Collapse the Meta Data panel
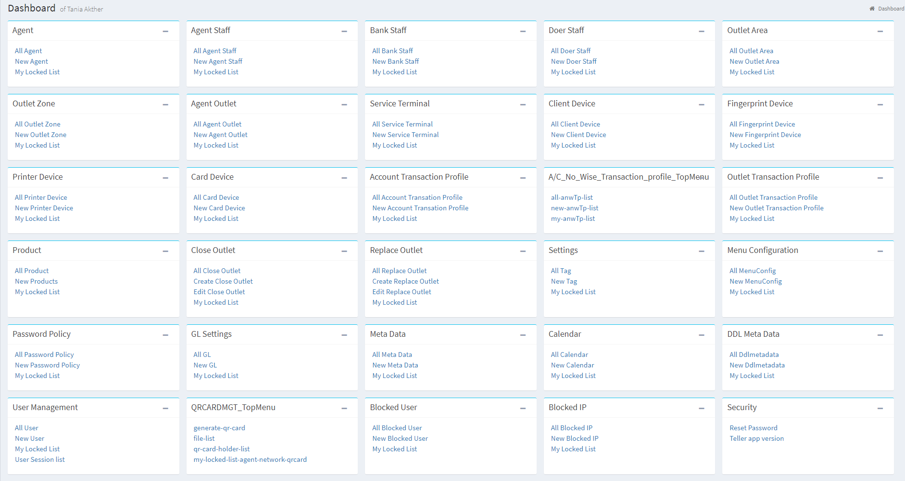 click(x=523, y=335)
